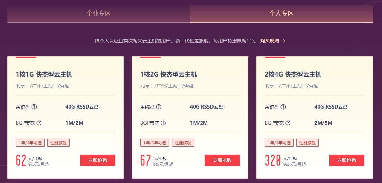Buy the 2核4G host with 立即抢购
382x183 pixels.
[346, 160]
